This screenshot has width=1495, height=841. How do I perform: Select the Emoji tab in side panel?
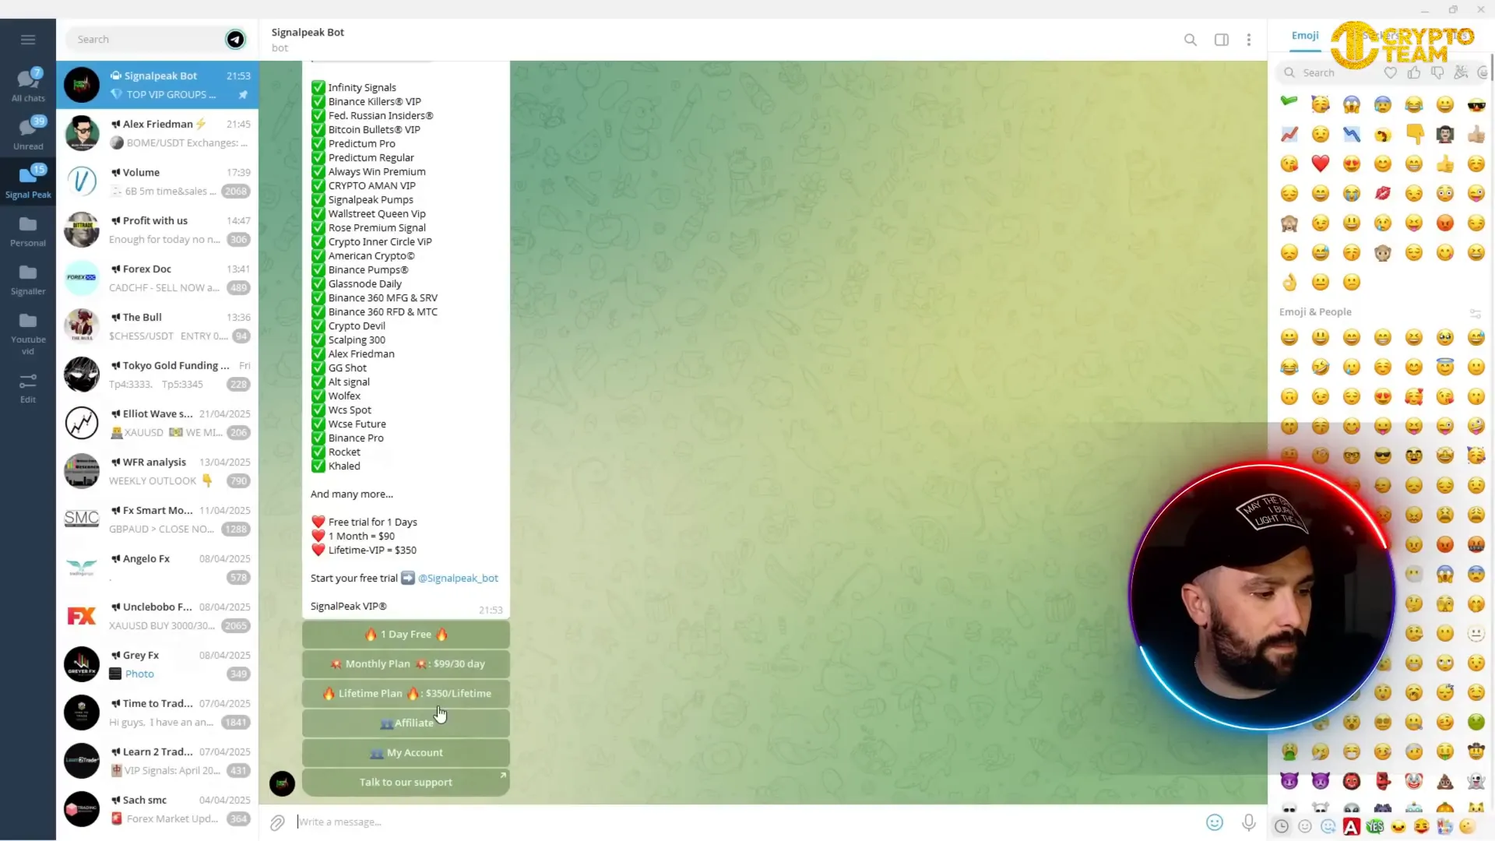(1305, 36)
